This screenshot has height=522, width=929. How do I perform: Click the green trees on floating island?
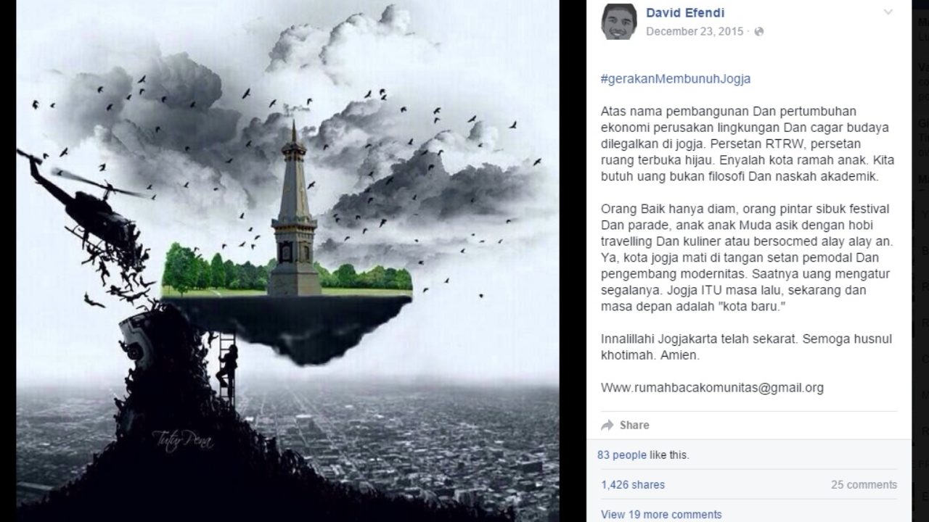215,268
